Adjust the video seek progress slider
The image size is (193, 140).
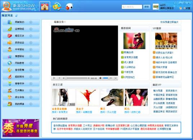76,78
